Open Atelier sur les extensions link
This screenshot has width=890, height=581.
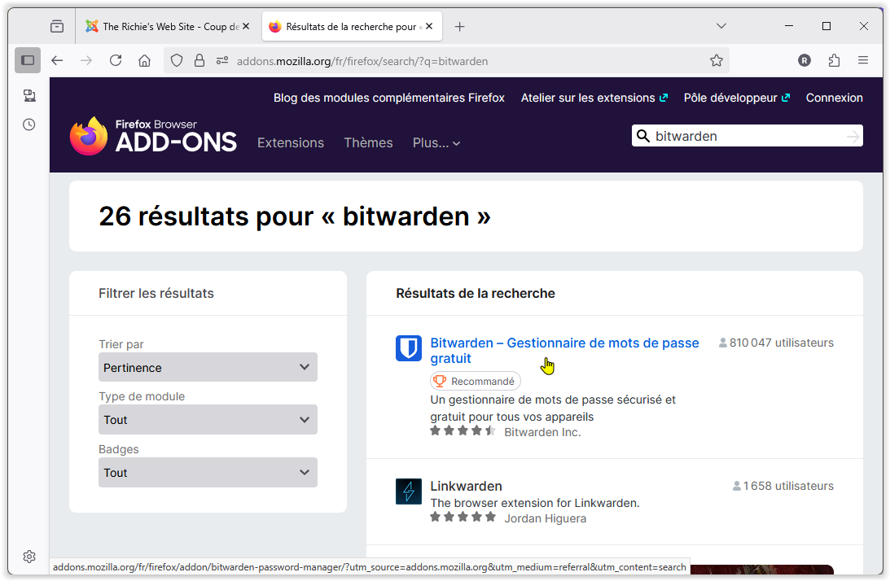coord(594,98)
